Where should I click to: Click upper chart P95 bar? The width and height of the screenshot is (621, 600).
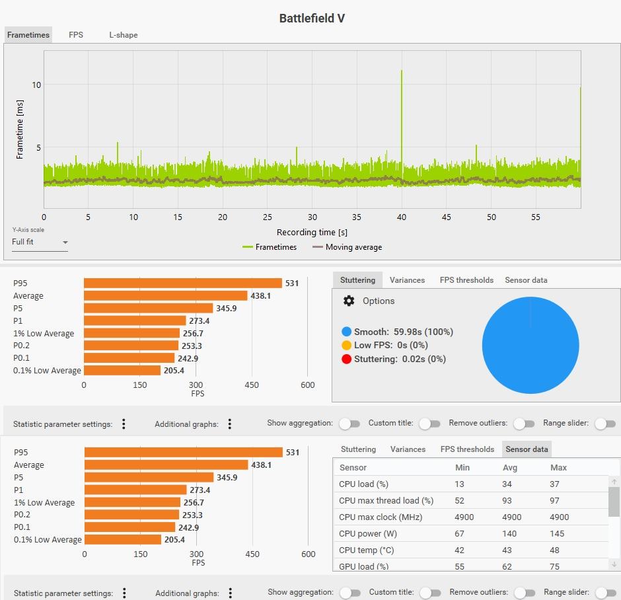pyautogui.click(x=183, y=283)
